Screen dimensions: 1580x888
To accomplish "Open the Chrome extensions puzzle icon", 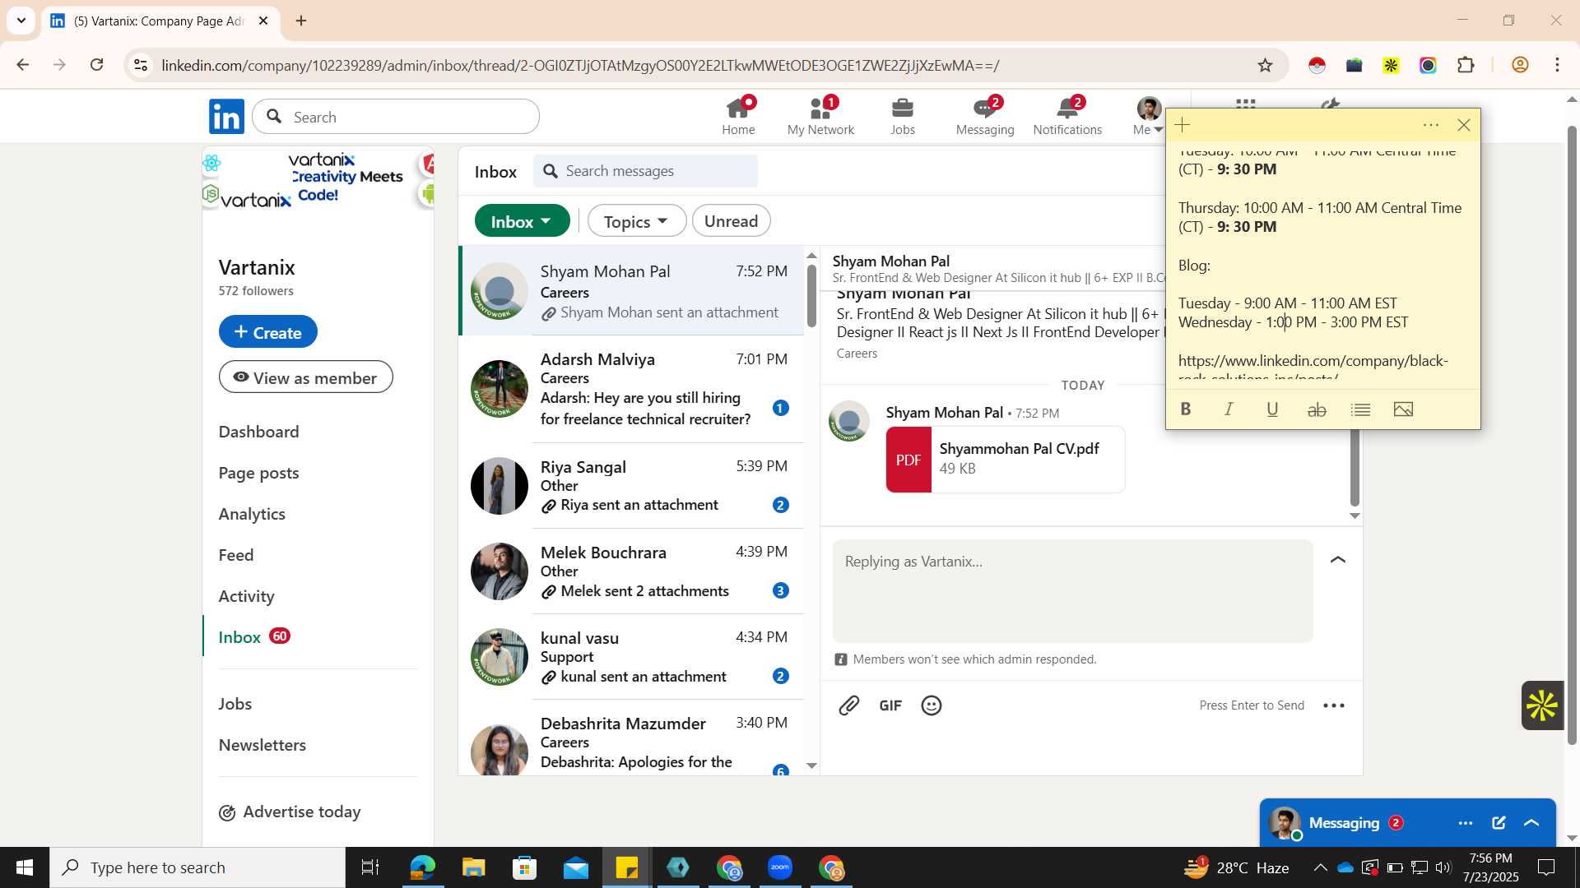I will point(1466,65).
